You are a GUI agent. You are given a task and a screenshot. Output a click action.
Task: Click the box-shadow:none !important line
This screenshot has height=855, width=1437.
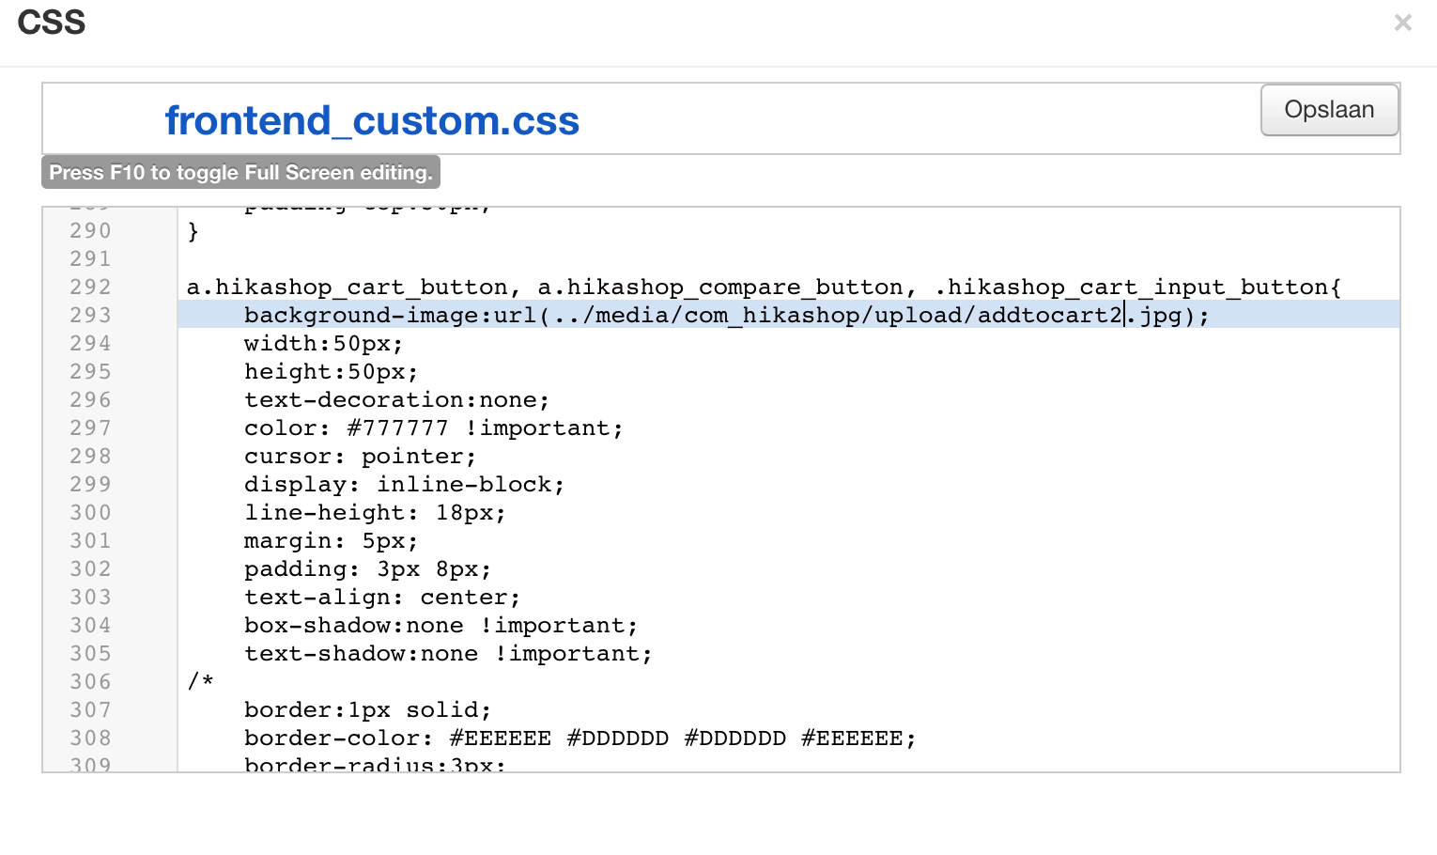pos(440,625)
